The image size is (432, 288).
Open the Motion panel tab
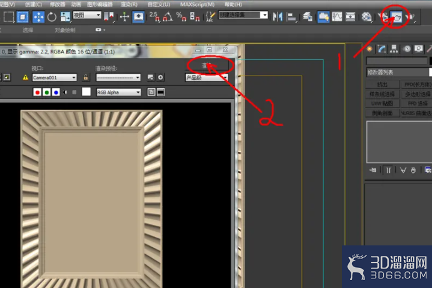[x=407, y=49]
